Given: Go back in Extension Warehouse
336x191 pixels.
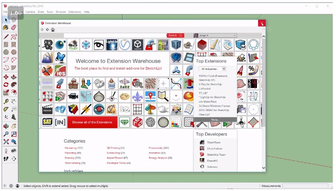Looking at the screenshot, I should tap(42, 30).
